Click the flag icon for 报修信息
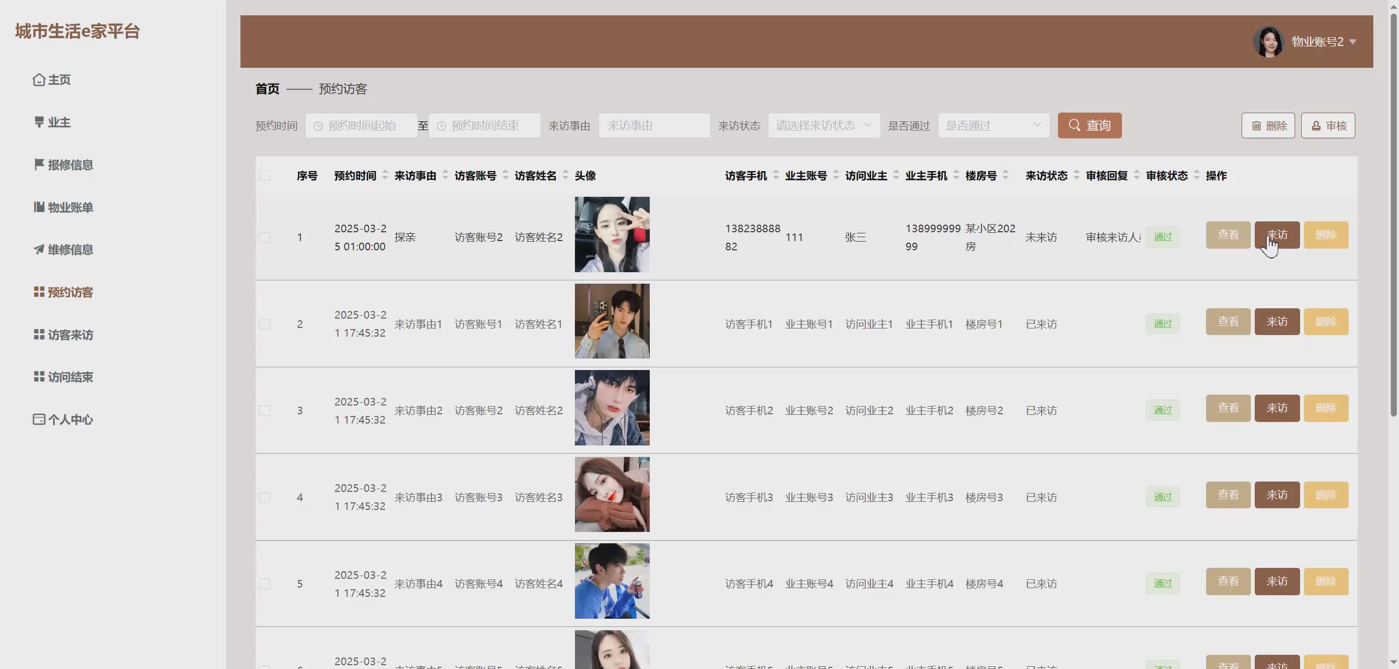This screenshot has height=669, width=1399. pyautogui.click(x=39, y=164)
